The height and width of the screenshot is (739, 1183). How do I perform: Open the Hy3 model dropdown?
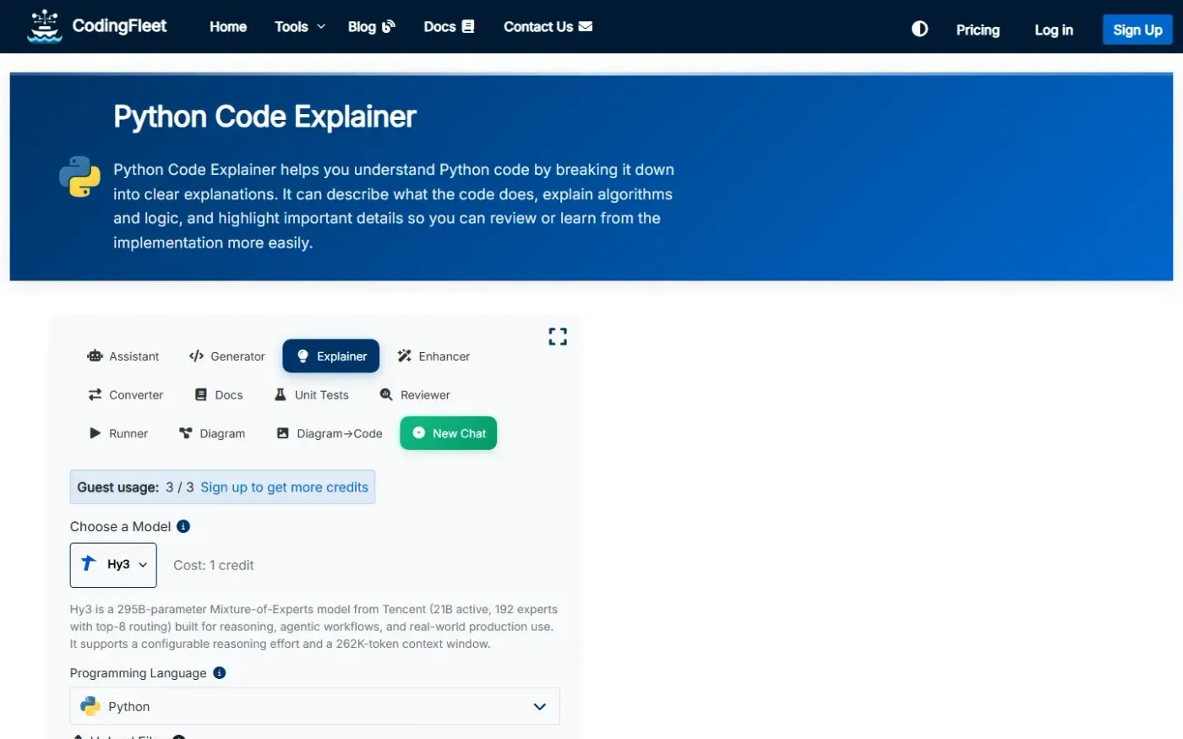113,565
